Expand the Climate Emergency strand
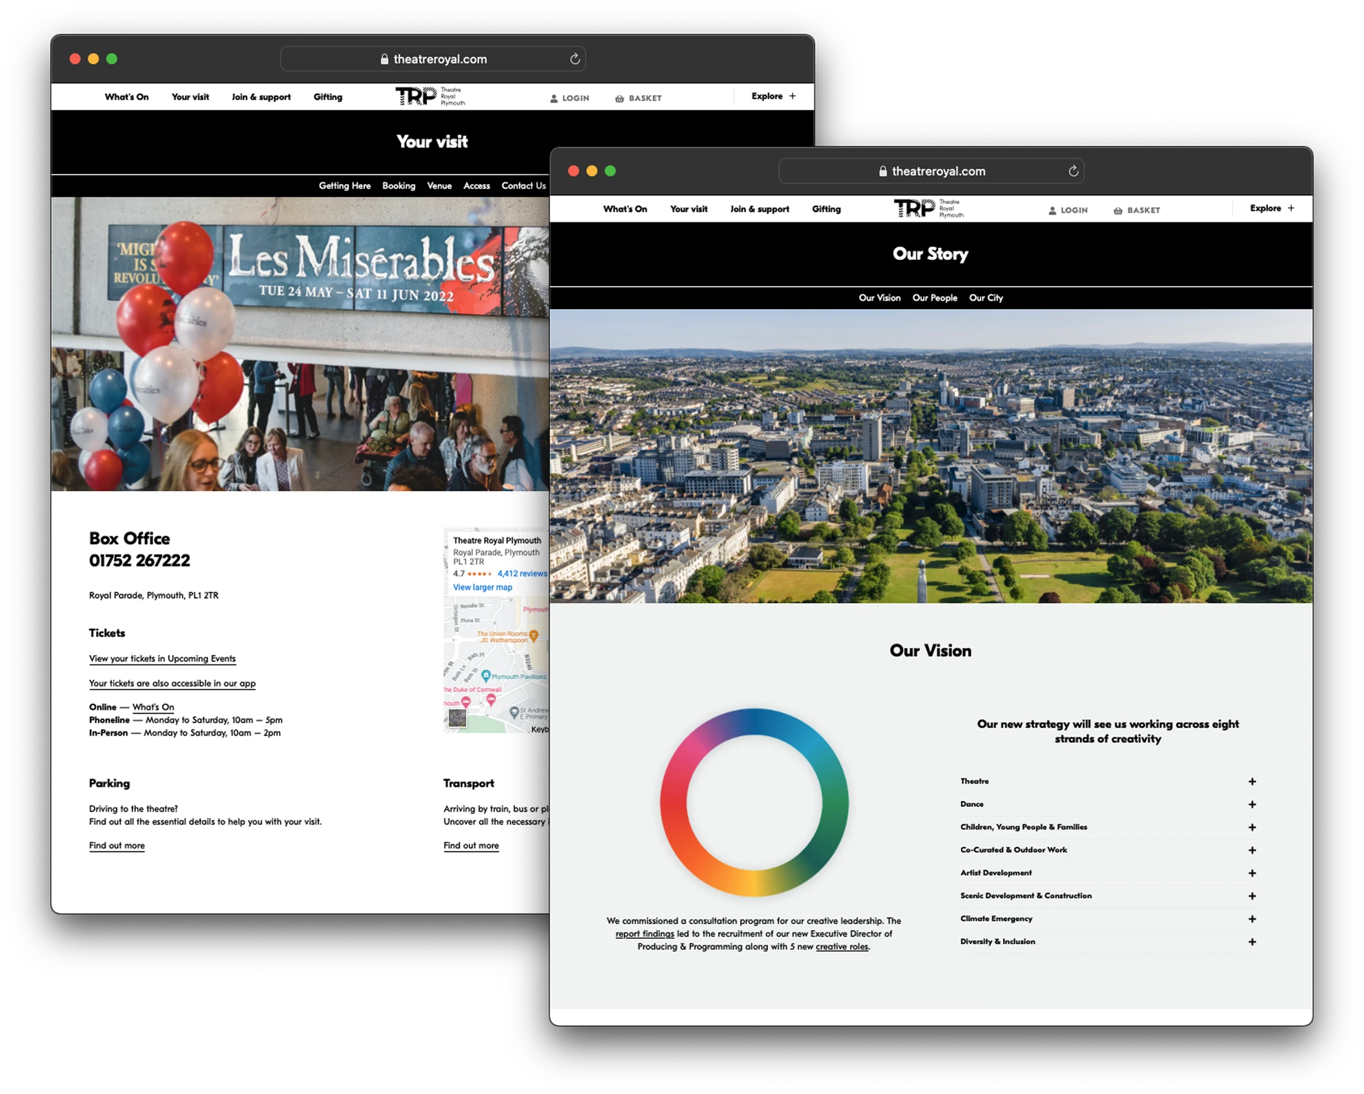 (x=1108, y=918)
